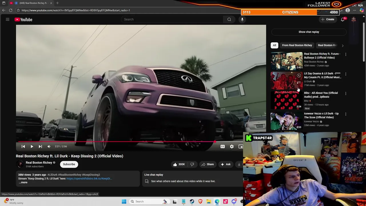Toggle closed captions on the player
This screenshot has height=206, width=366.
222,146
